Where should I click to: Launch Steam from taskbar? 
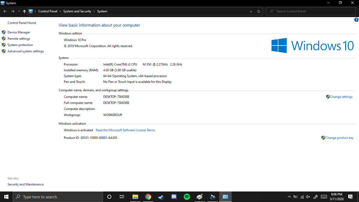click(x=161, y=197)
